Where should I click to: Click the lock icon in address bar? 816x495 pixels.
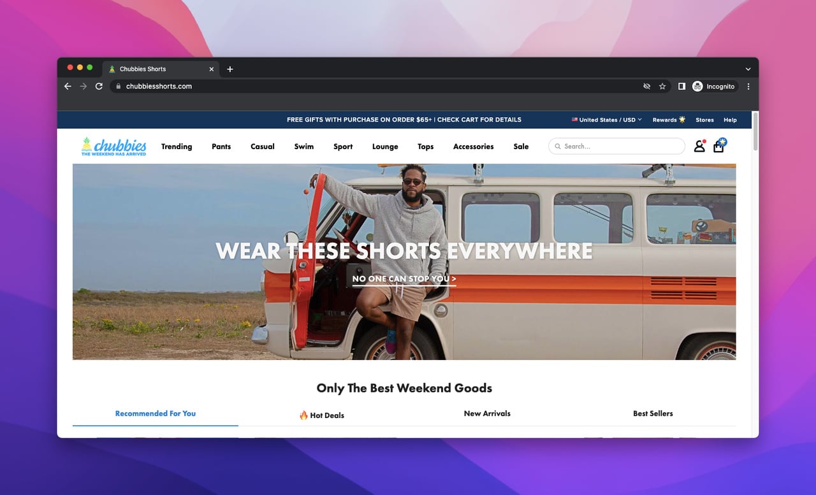(118, 87)
